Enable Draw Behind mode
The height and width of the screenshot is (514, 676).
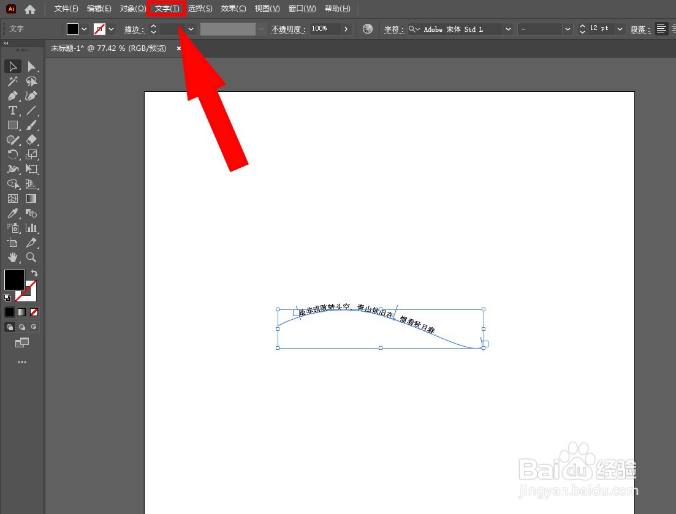(21, 327)
